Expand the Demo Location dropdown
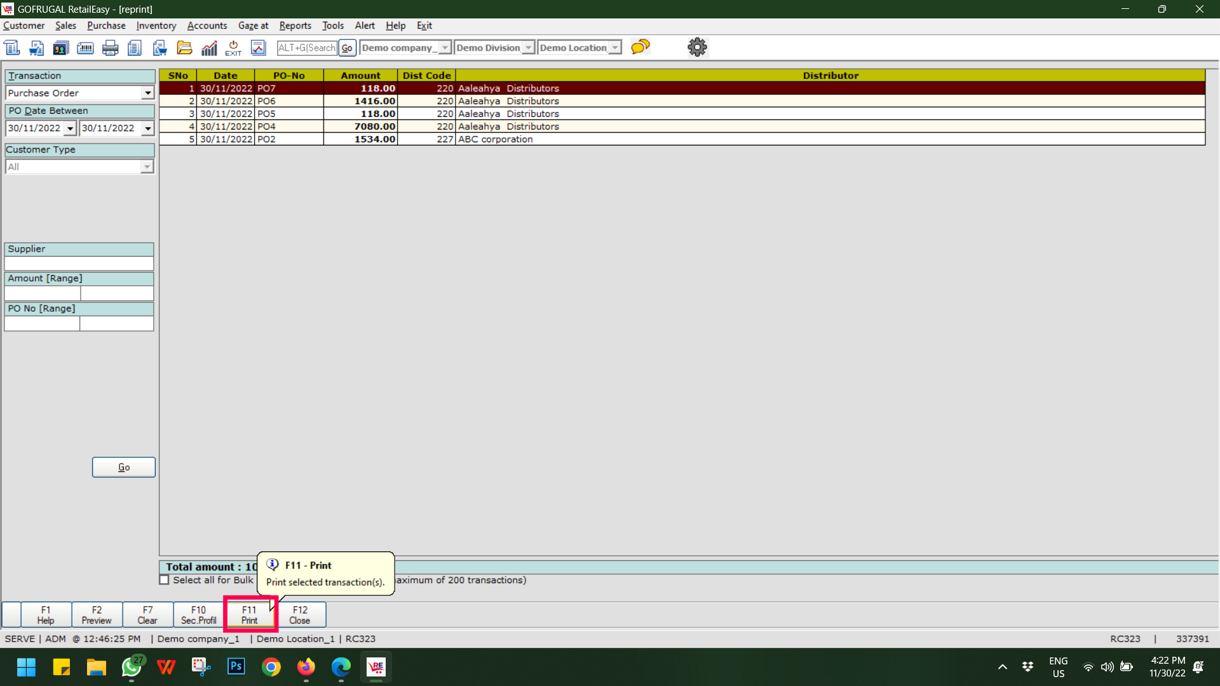Viewport: 1220px width, 686px height. point(614,48)
